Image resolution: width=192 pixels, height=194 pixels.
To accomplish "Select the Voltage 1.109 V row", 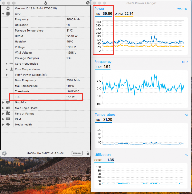I will (x=45, y=47).
